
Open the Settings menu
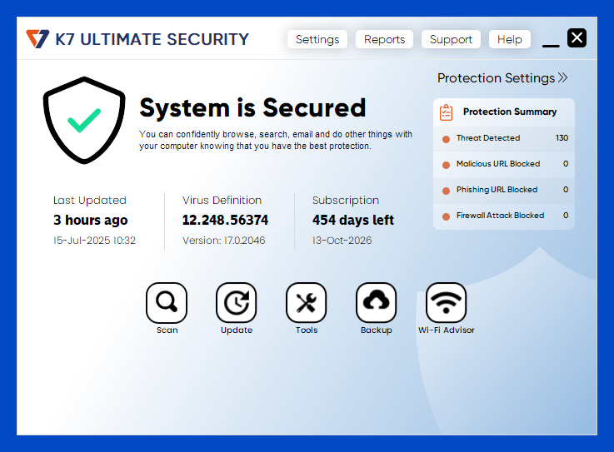click(x=317, y=39)
